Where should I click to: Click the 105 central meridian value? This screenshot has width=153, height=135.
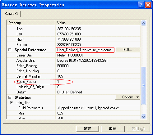point(60,76)
